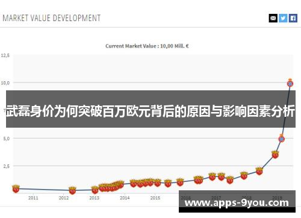Click the 2014 x-axis label
The width and height of the screenshot is (301, 218).
pyautogui.click(x=125, y=198)
